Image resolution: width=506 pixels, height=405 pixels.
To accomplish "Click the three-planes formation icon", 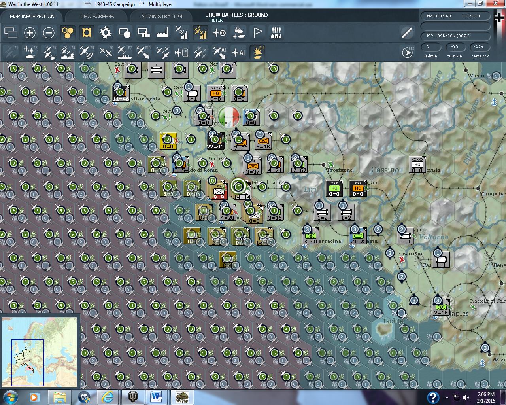I will pyautogui.click(x=162, y=52).
